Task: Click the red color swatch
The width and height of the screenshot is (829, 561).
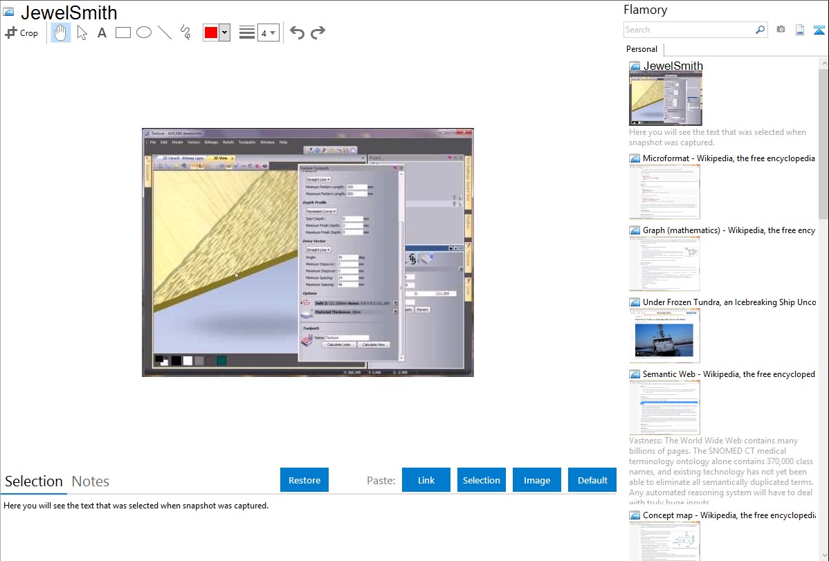Action: [211, 33]
